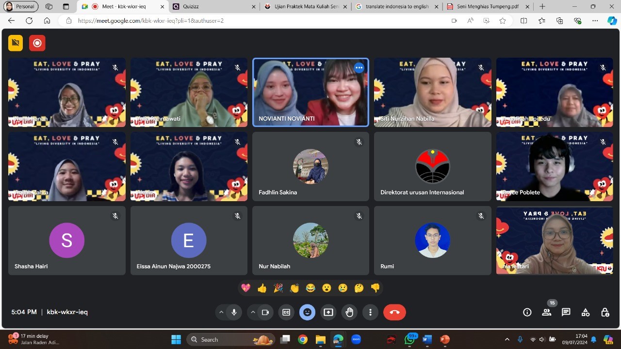Refresh the Meet page
The image size is (621, 349).
[29, 21]
